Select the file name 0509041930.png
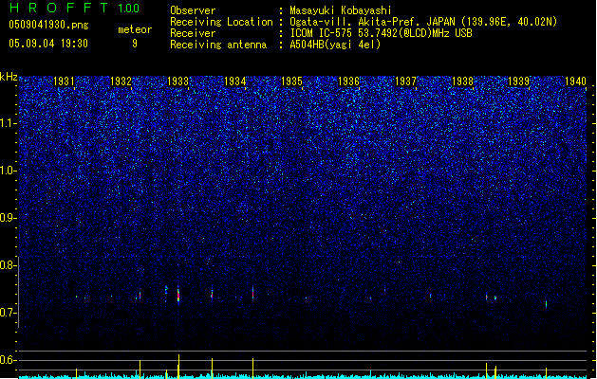 tap(48, 25)
